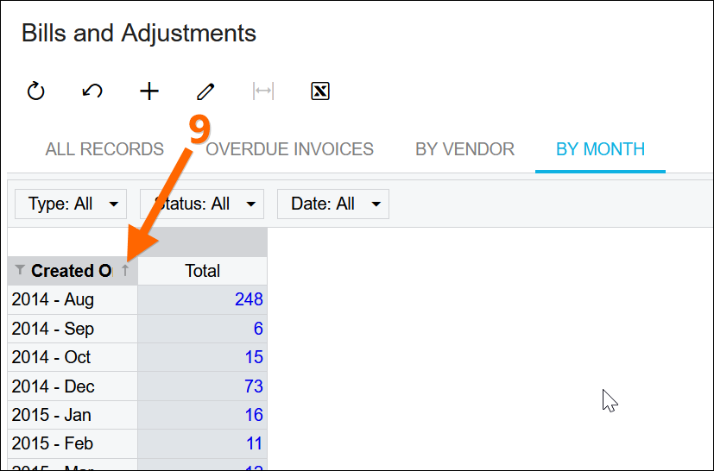Click the 6 total for 2014 - Sep
This screenshot has width=714, height=471.
point(258,329)
